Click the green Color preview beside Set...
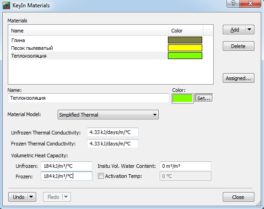 coord(183,98)
